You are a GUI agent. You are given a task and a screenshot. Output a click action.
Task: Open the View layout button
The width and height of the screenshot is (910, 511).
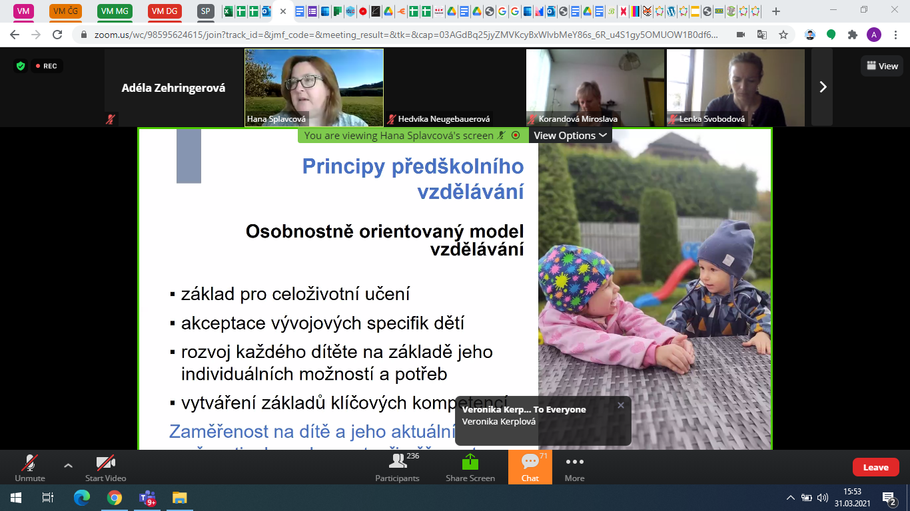point(882,66)
